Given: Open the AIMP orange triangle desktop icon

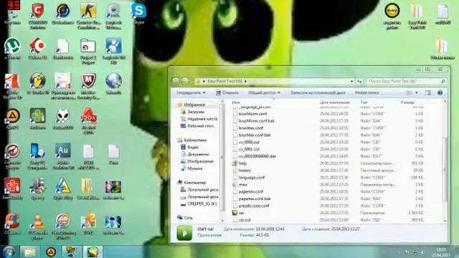Looking at the screenshot, I should tap(12, 118).
